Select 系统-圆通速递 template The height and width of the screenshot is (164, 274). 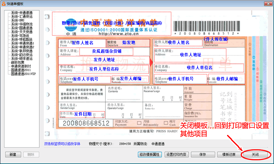pos(22,28)
